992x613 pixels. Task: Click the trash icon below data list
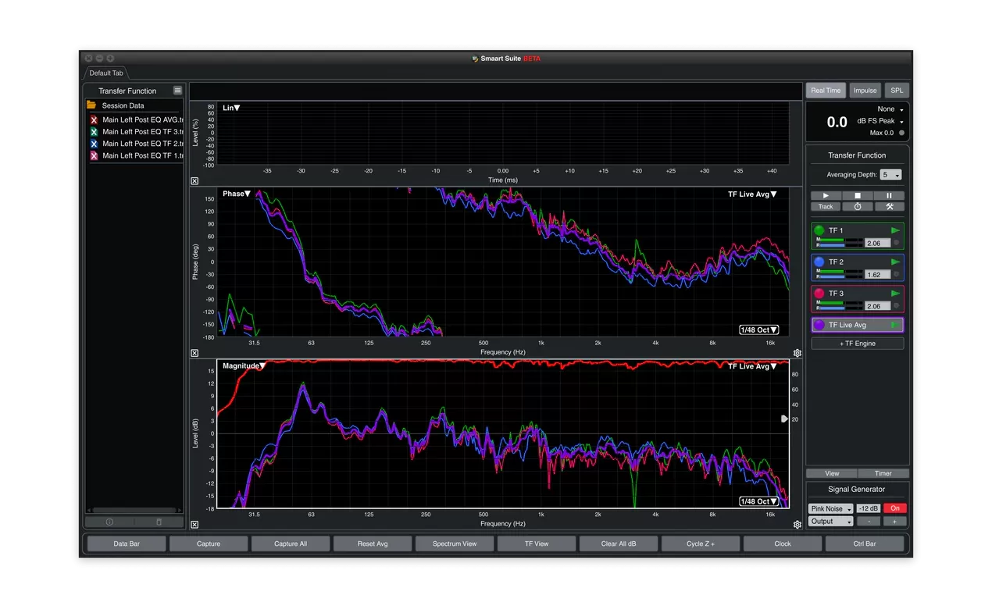[x=159, y=522]
